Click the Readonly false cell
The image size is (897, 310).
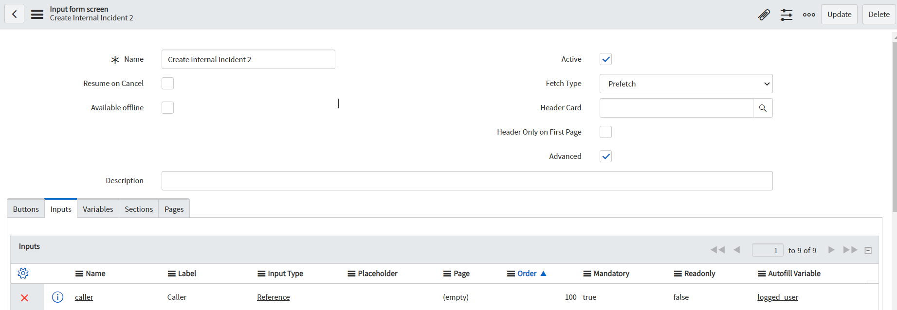[x=681, y=297]
